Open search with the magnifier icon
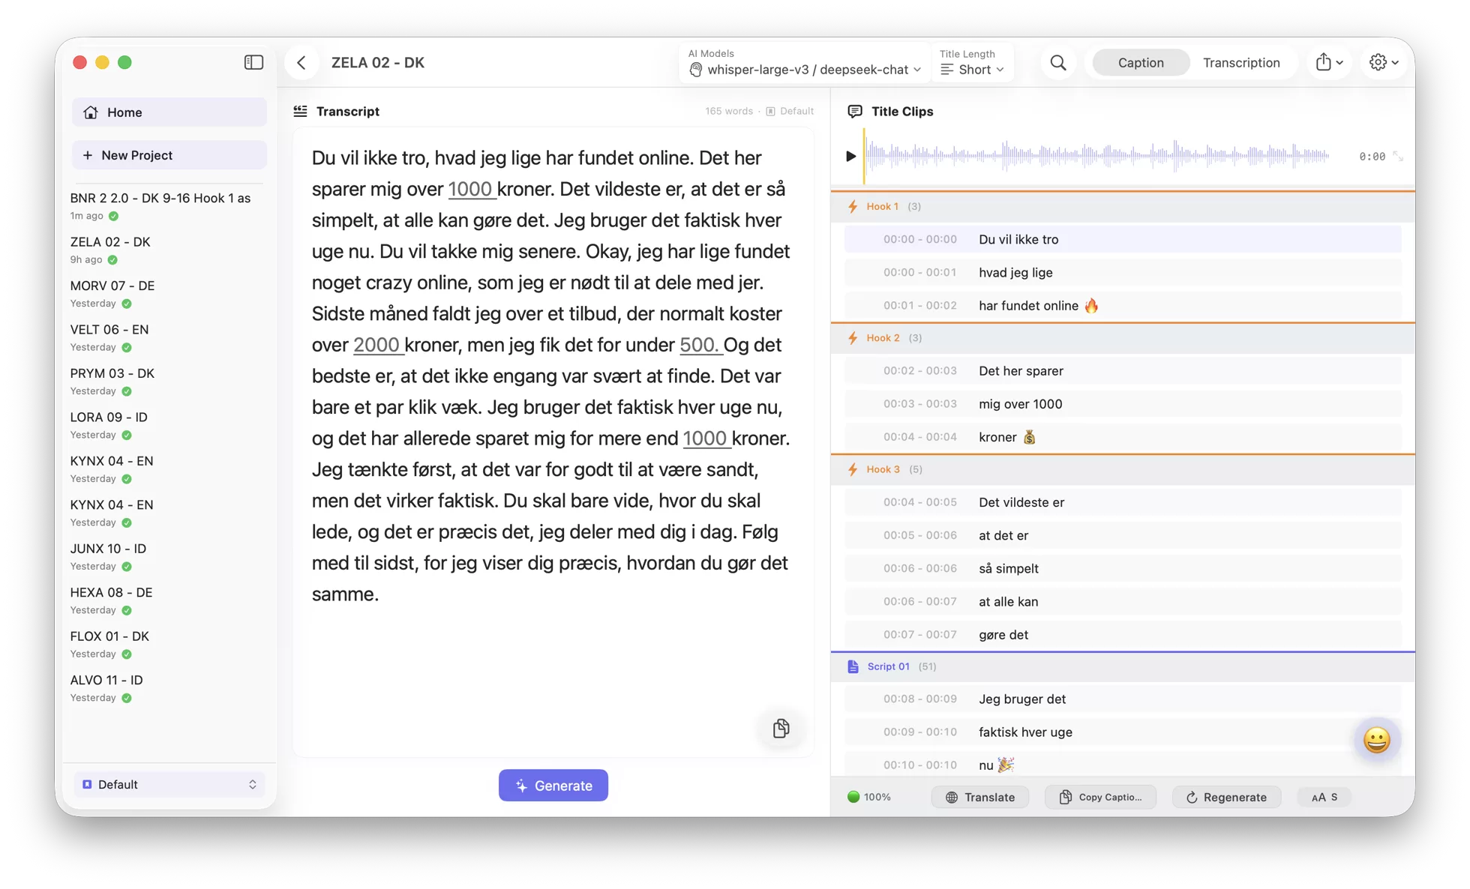1470x889 pixels. pyautogui.click(x=1057, y=62)
